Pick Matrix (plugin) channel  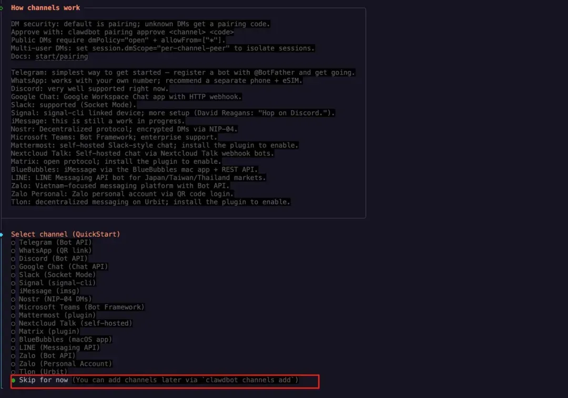pyautogui.click(x=48, y=331)
